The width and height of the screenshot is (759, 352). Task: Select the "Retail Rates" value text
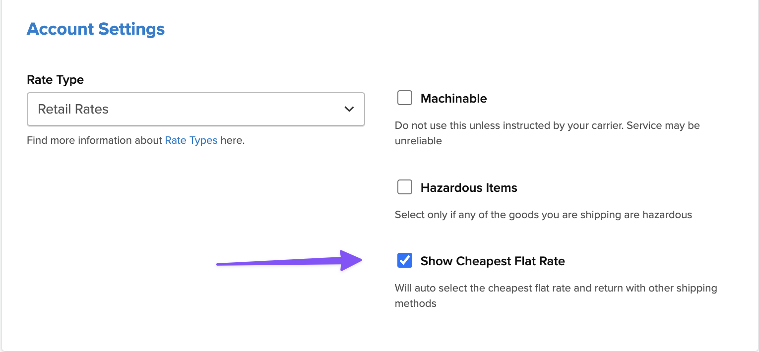point(73,109)
